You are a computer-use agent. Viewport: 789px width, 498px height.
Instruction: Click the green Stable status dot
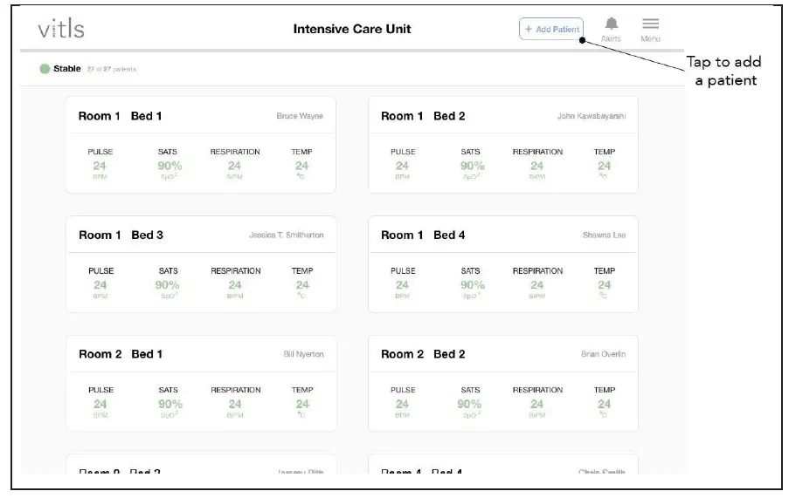click(45, 69)
